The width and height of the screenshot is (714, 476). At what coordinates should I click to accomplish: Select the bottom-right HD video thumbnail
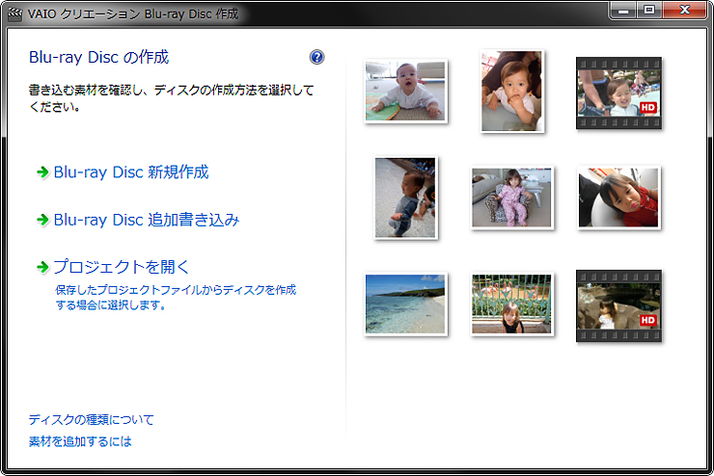click(618, 304)
